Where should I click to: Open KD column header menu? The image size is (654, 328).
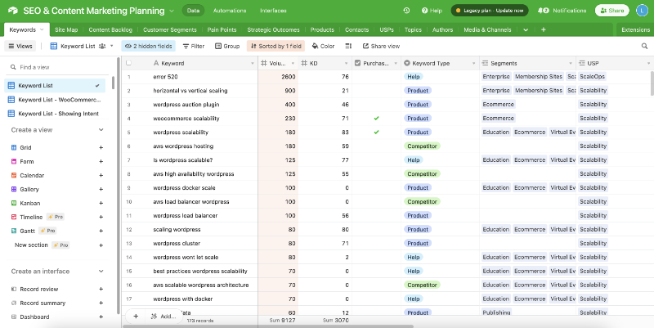tap(346, 64)
